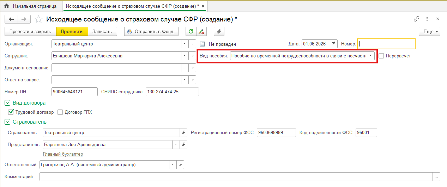
Task: Click the Документ основание input field
Action: click(x=116, y=68)
